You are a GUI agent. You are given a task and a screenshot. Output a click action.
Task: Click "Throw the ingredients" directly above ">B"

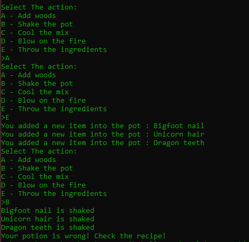tap(63, 194)
